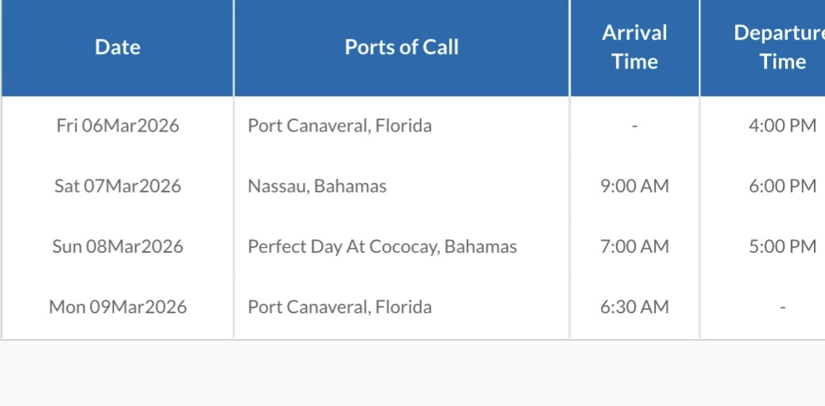This screenshot has height=406, width=825.
Task: Click the dash in last departure cell
Action: pyautogui.click(x=783, y=307)
